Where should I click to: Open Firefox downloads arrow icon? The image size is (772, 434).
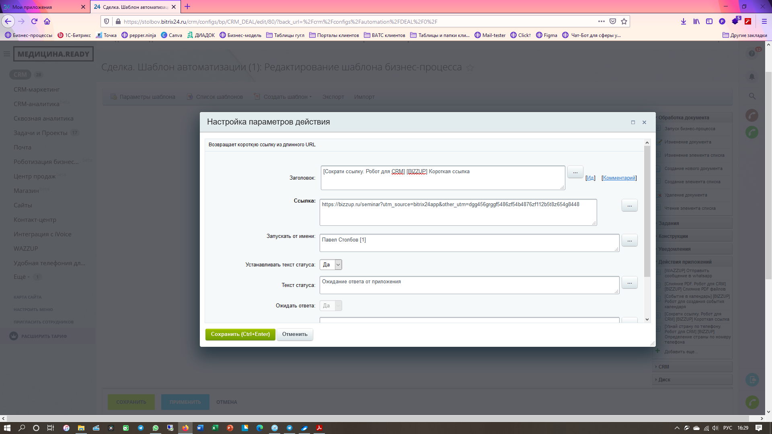click(x=683, y=22)
